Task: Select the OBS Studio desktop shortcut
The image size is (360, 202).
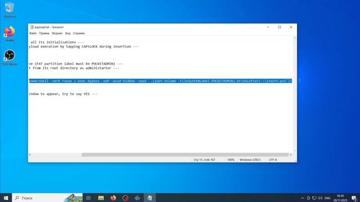Action: 10,57
